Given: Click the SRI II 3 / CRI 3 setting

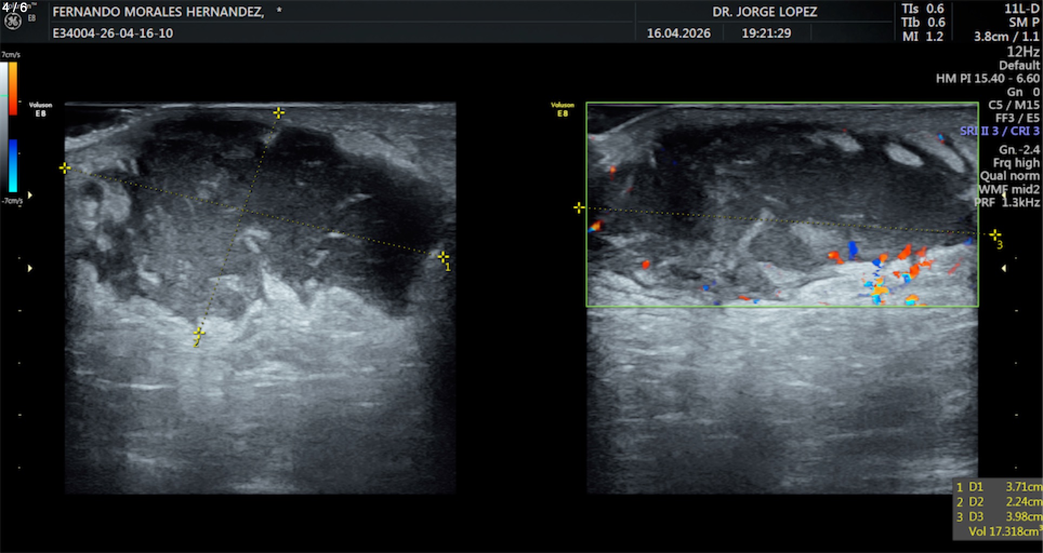Looking at the screenshot, I should (999, 131).
